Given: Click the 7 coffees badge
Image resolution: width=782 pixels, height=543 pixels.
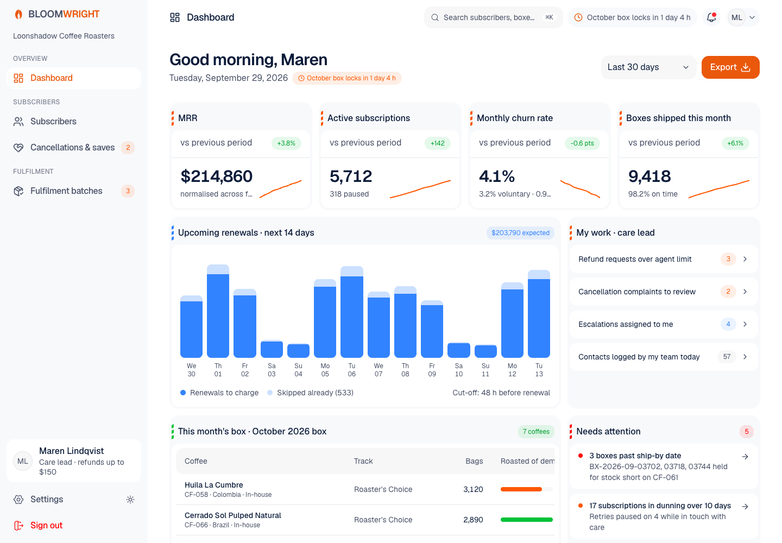Looking at the screenshot, I should coord(536,432).
